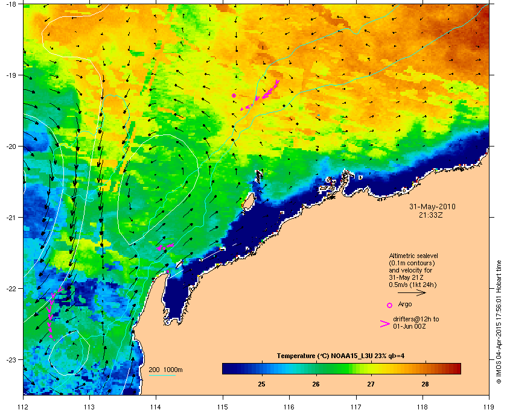
Task: Click the longitude label '117'
Action: pos(356,407)
